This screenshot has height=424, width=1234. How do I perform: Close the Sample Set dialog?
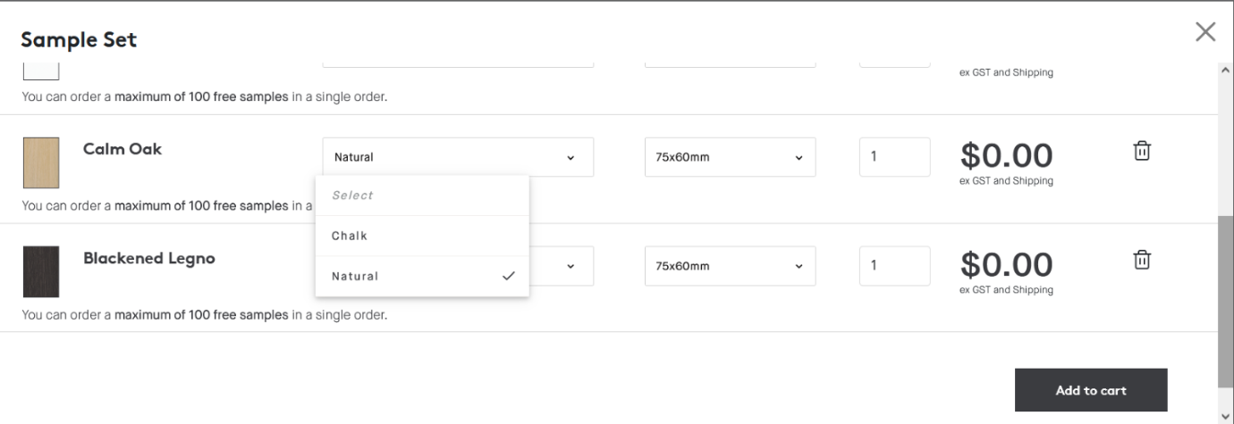tap(1205, 32)
